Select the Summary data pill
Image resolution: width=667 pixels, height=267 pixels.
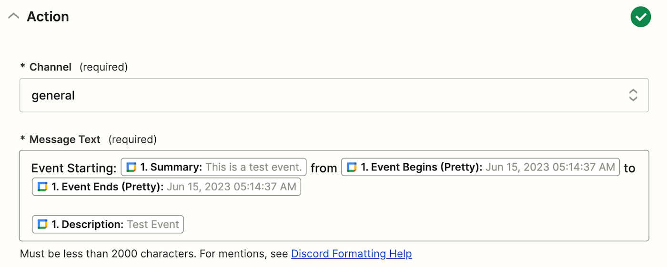(213, 168)
